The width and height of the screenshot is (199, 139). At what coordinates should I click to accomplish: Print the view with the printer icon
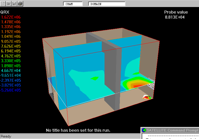pyautogui.click(x=20, y=4)
